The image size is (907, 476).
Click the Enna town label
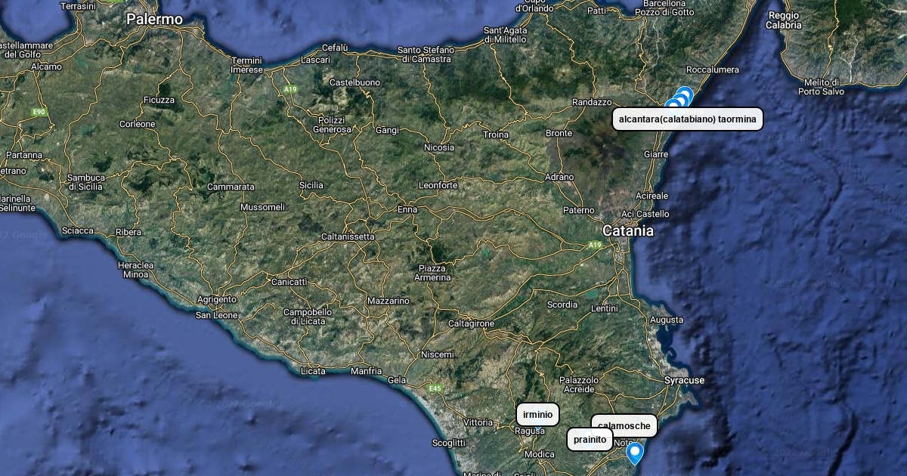(407, 209)
